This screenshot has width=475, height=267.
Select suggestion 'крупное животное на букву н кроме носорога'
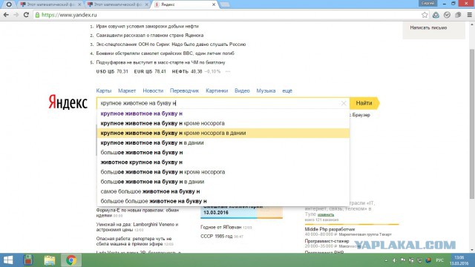click(x=223, y=123)
